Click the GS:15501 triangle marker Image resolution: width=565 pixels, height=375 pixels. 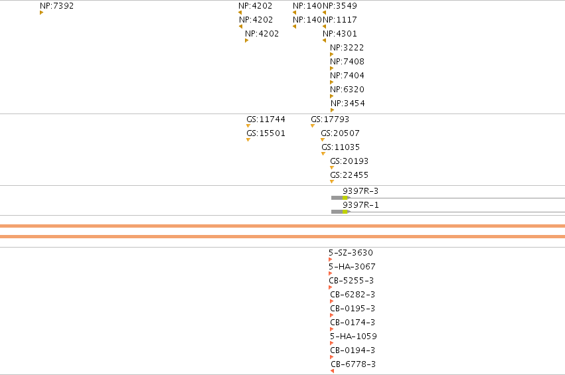pos(248,140)
